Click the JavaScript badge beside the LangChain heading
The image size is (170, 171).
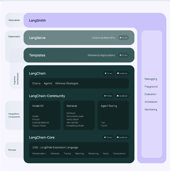(122, 73)
